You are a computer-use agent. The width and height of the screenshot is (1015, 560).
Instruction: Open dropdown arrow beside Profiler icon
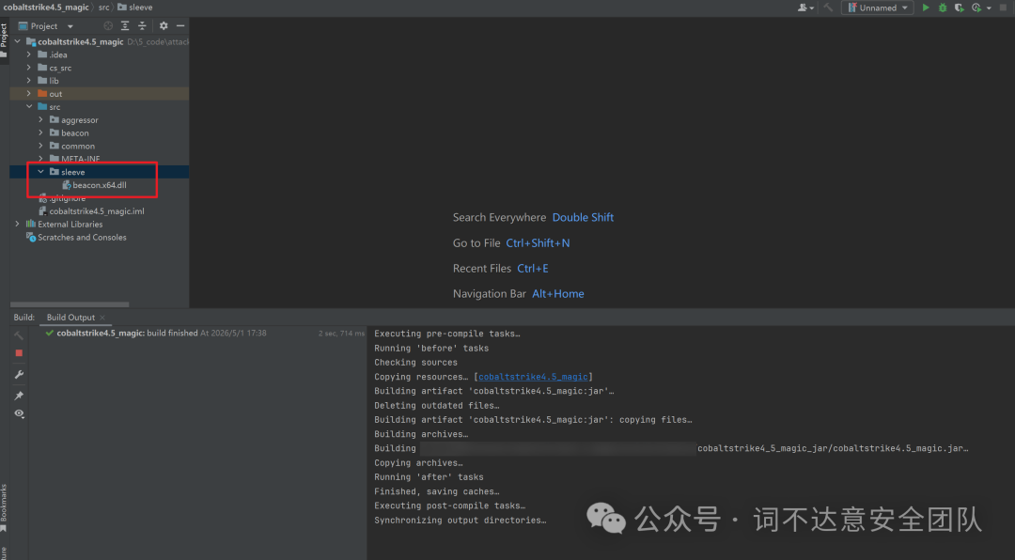989,8
